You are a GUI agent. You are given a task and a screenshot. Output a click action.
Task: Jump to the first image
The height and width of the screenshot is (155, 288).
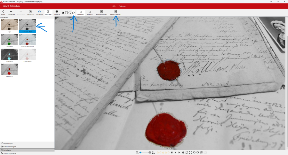click(172, 153)
